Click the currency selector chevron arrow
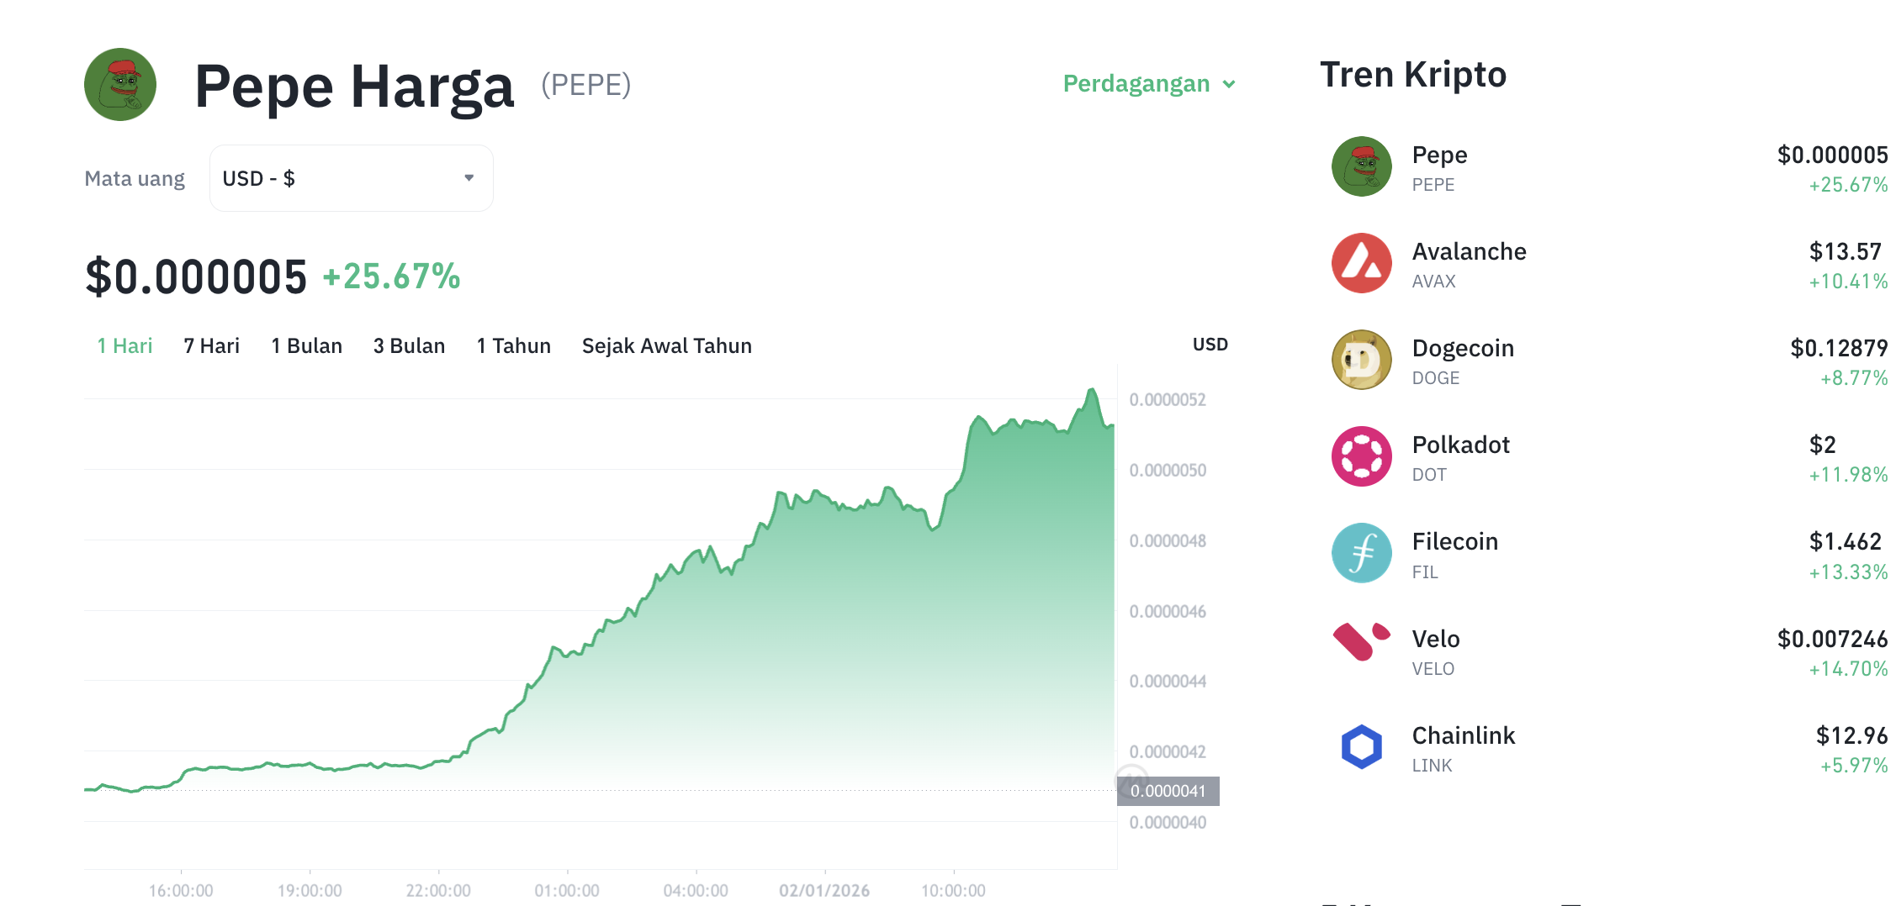 coord(469,177)
